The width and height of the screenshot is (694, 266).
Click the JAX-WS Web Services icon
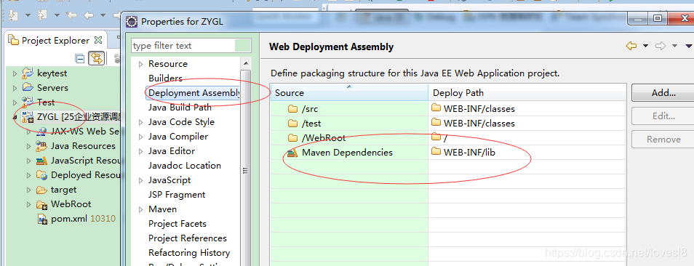coord(41,132)
